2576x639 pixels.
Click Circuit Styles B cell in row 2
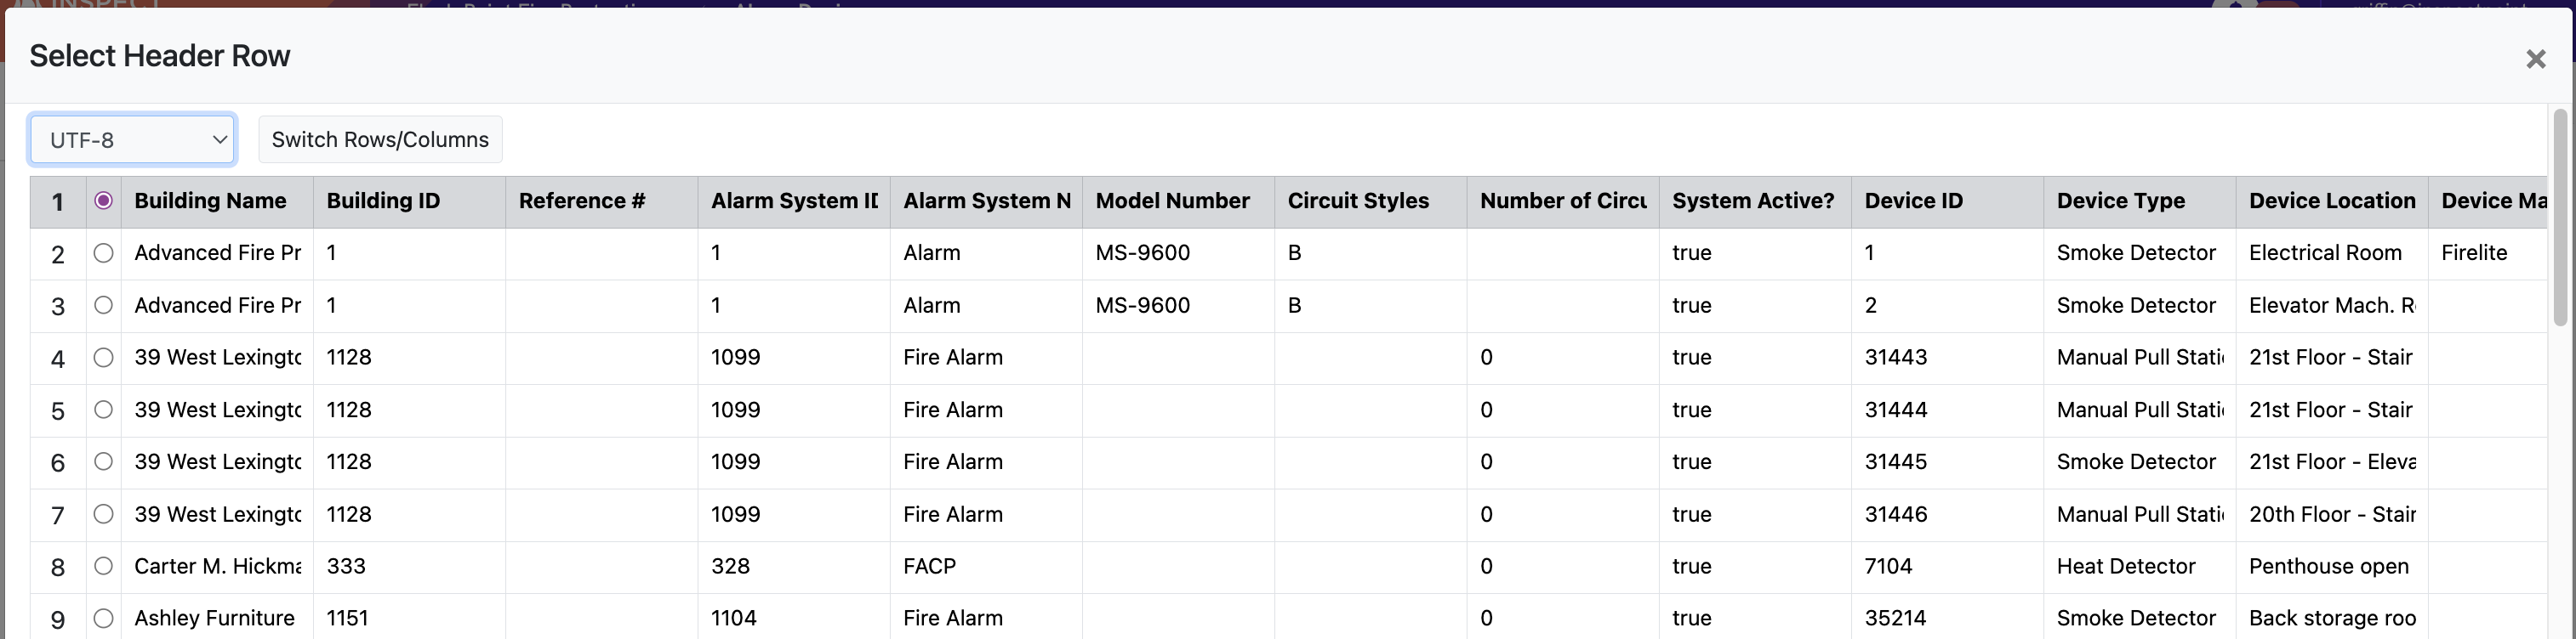click(x=1370, y=253)
